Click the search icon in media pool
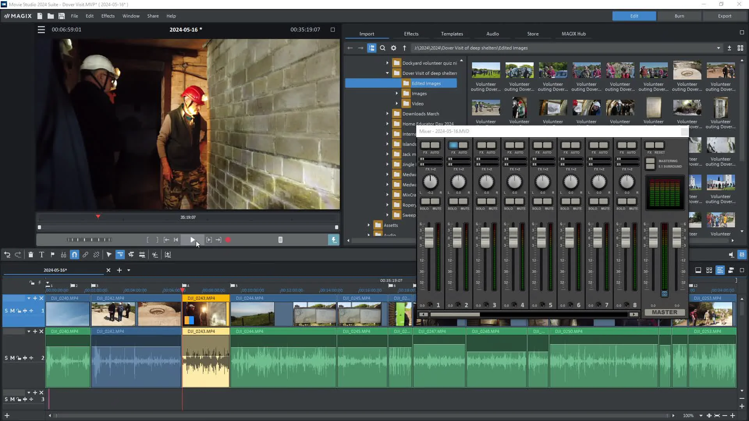 (x=383, y=48)
